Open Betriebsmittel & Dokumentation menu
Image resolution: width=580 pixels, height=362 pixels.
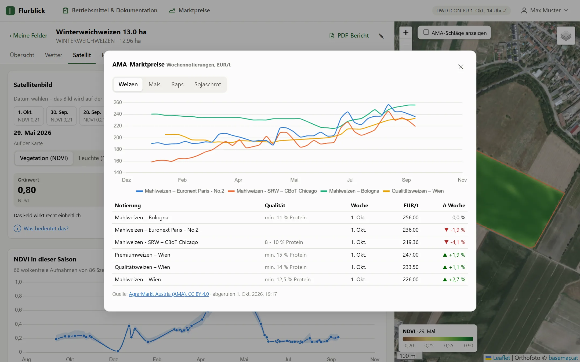point(110,10)
